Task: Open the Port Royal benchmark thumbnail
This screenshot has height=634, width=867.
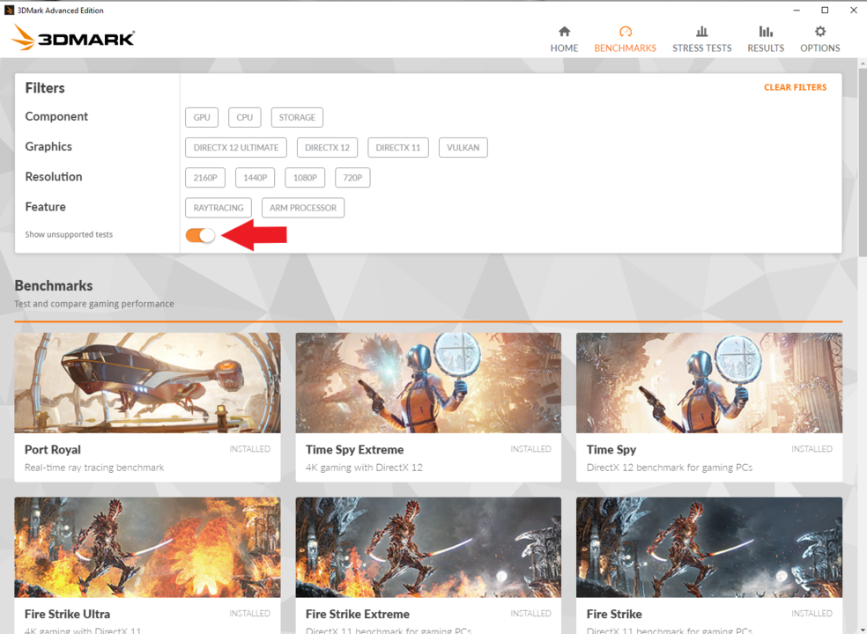Action: click(147, 382)
